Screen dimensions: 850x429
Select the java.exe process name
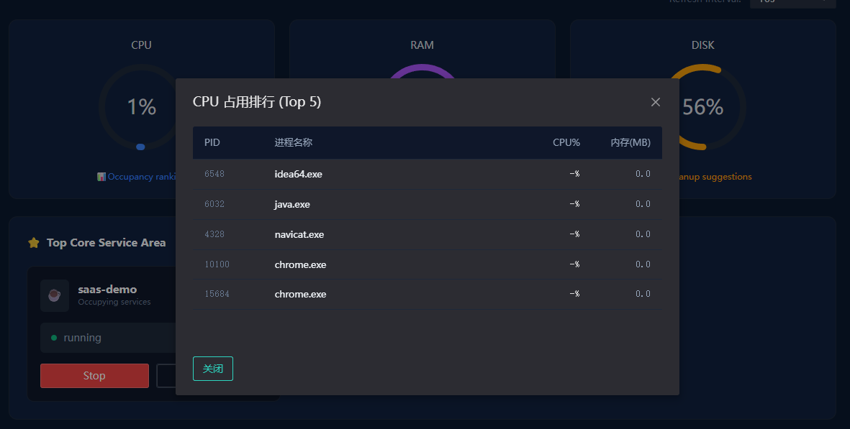pos(292,205)
